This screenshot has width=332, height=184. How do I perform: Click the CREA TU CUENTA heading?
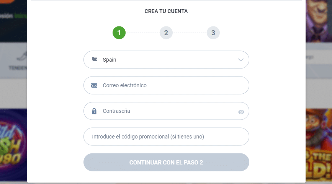[166, 11]
